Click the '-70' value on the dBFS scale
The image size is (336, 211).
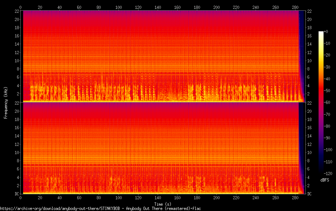pos(327,114)
